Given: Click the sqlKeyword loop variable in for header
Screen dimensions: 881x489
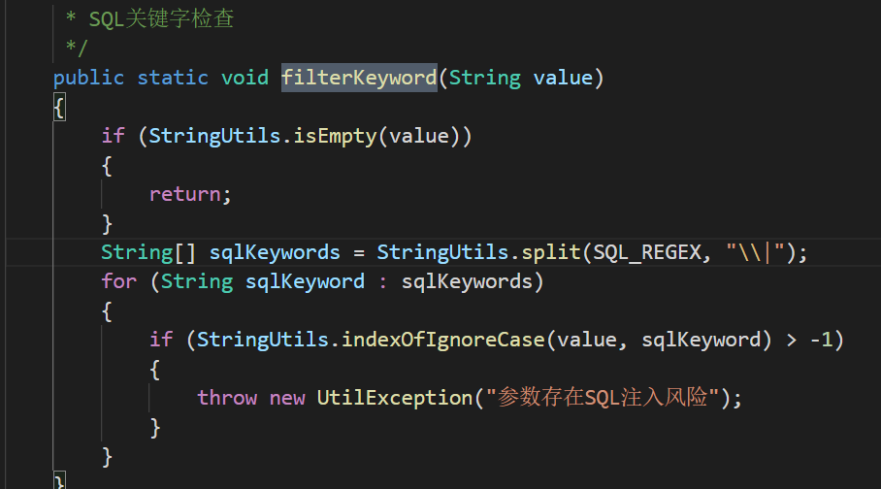Looking at the screenshot, I should [x=305, y=281].
